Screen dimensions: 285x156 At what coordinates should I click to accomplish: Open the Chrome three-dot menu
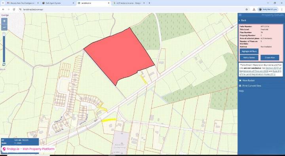282,9
